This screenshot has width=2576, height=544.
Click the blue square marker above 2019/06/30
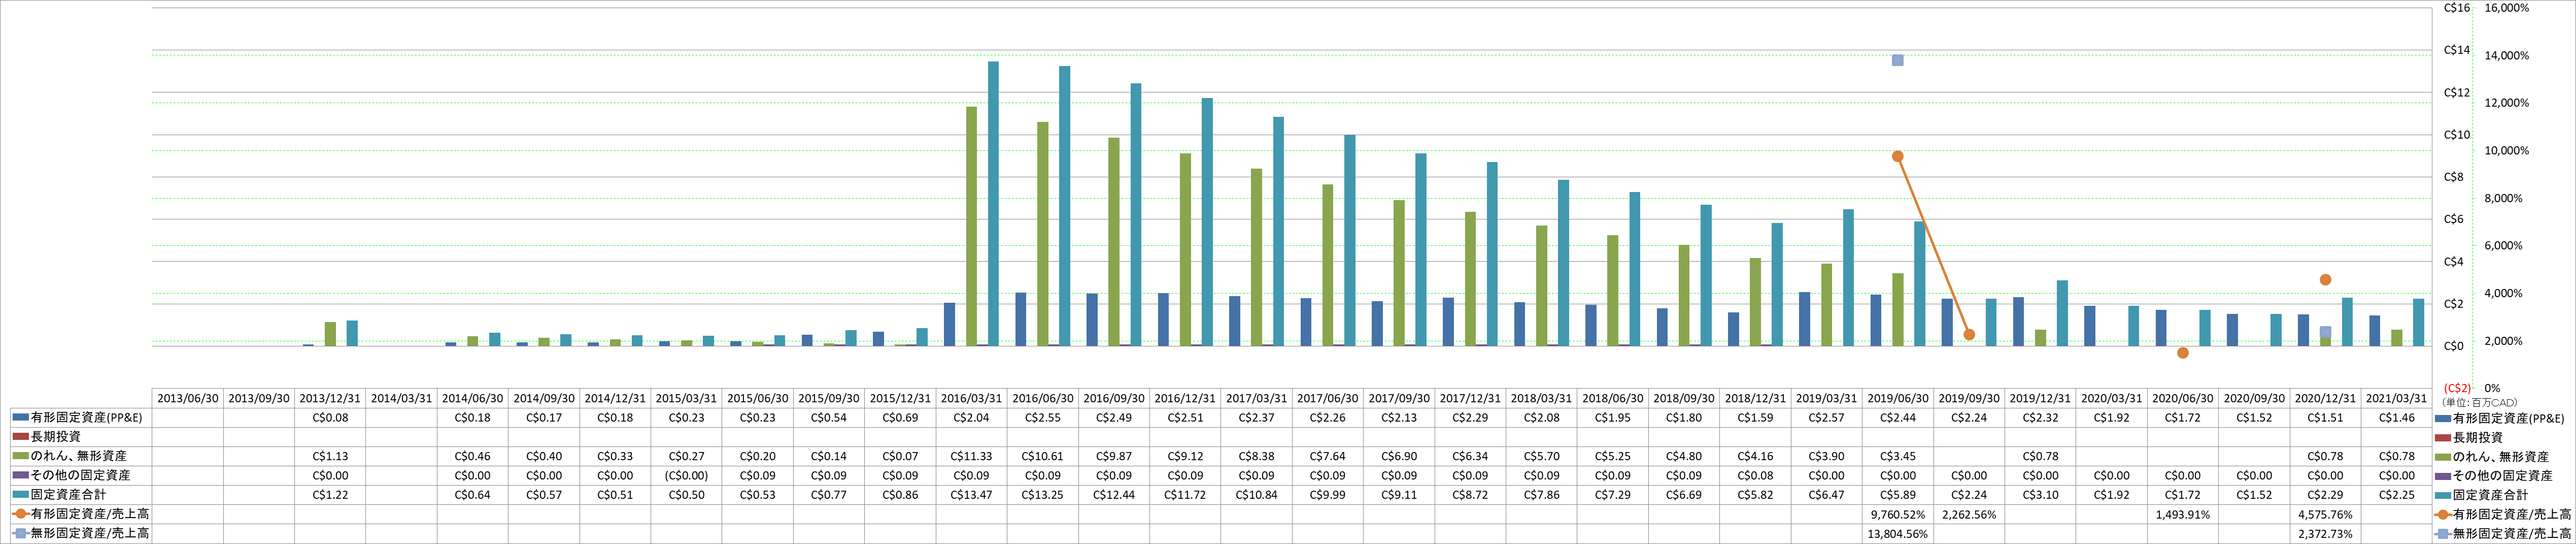pyautogui.click(x=1898, y=60)
